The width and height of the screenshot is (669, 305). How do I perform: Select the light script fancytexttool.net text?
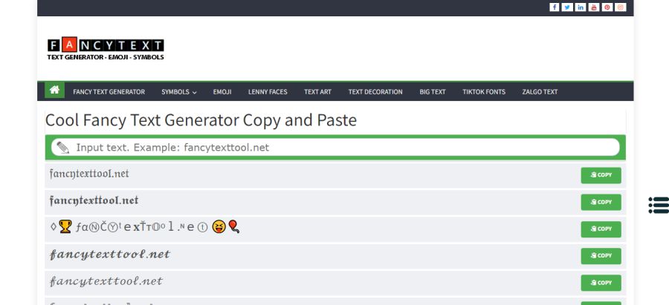pos(106,281)
